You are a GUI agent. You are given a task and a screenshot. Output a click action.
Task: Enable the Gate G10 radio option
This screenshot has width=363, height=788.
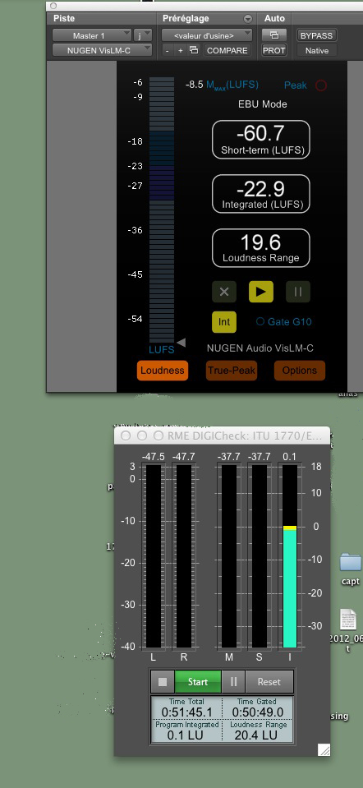click(x=260, y=321)
